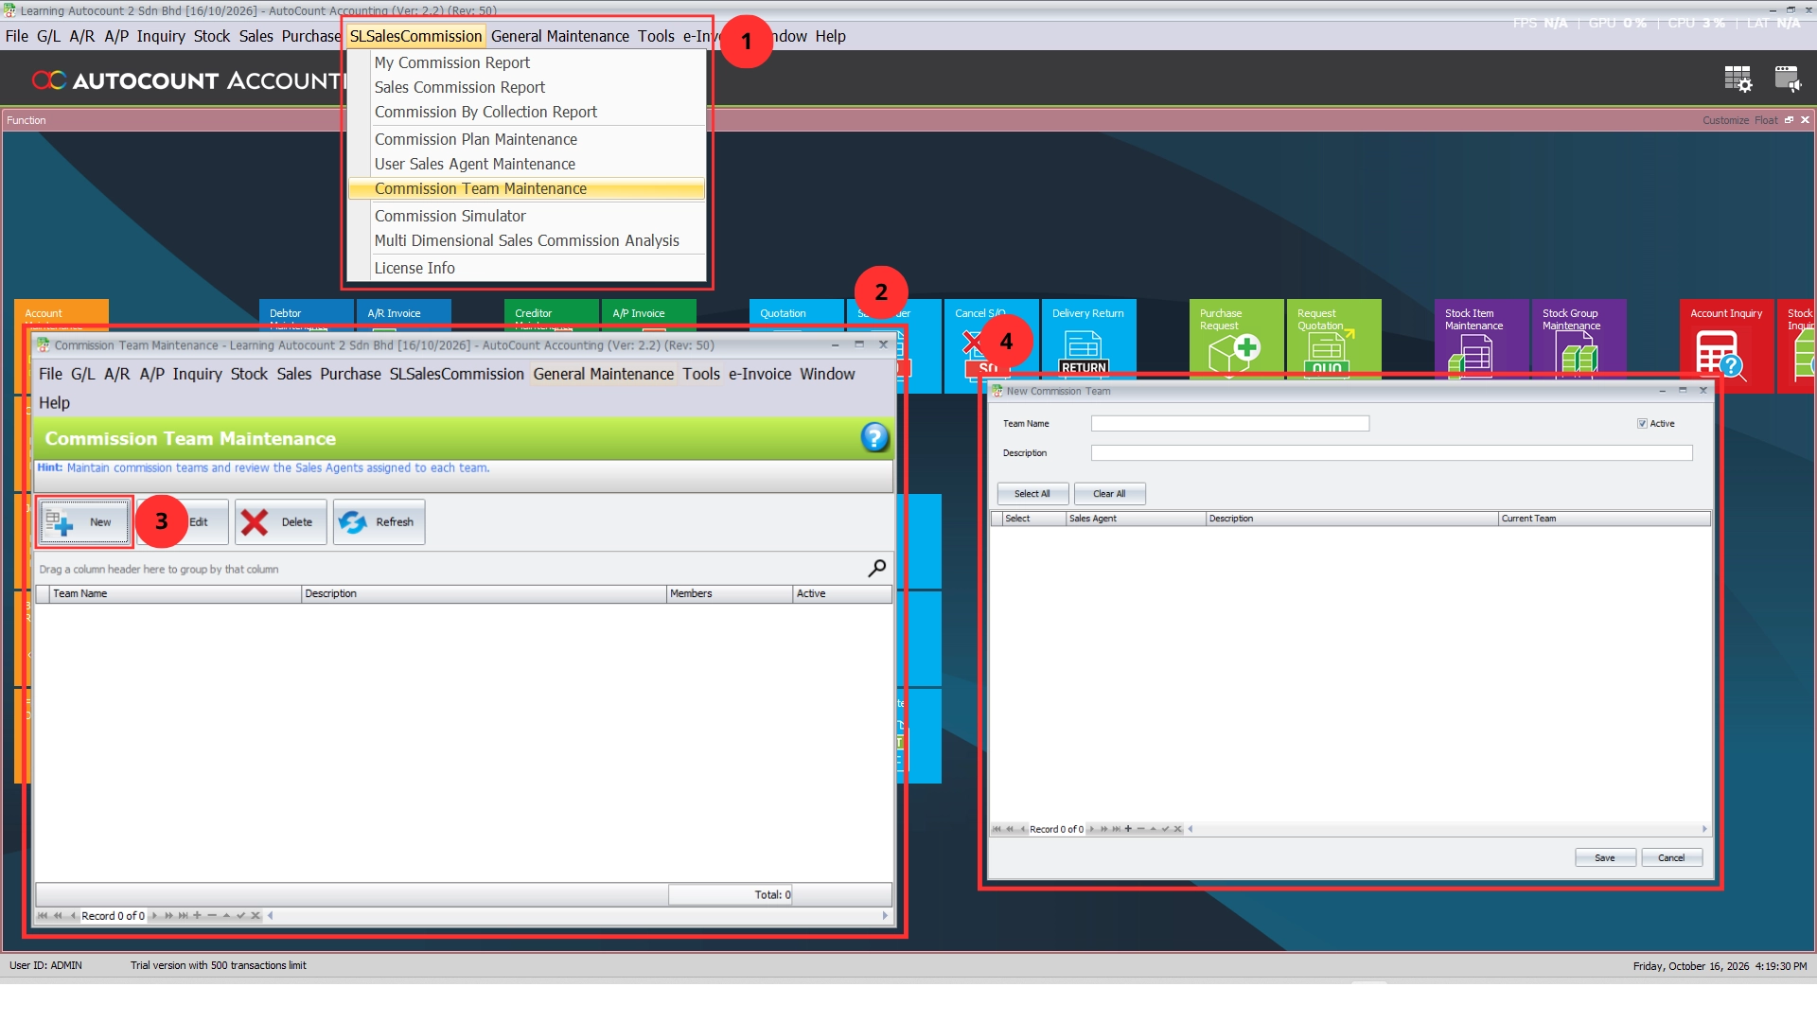Viewport: 1817px width, 1022px height.
Task: Click the Select All button
Action: 1032,494
